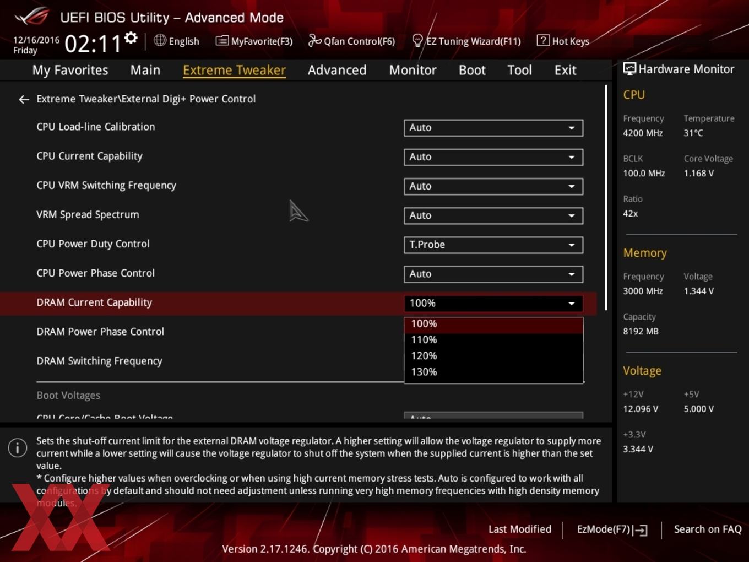Go to the Exit tab
This screenshot has height=562, width=749.
[x=565, y=70]
